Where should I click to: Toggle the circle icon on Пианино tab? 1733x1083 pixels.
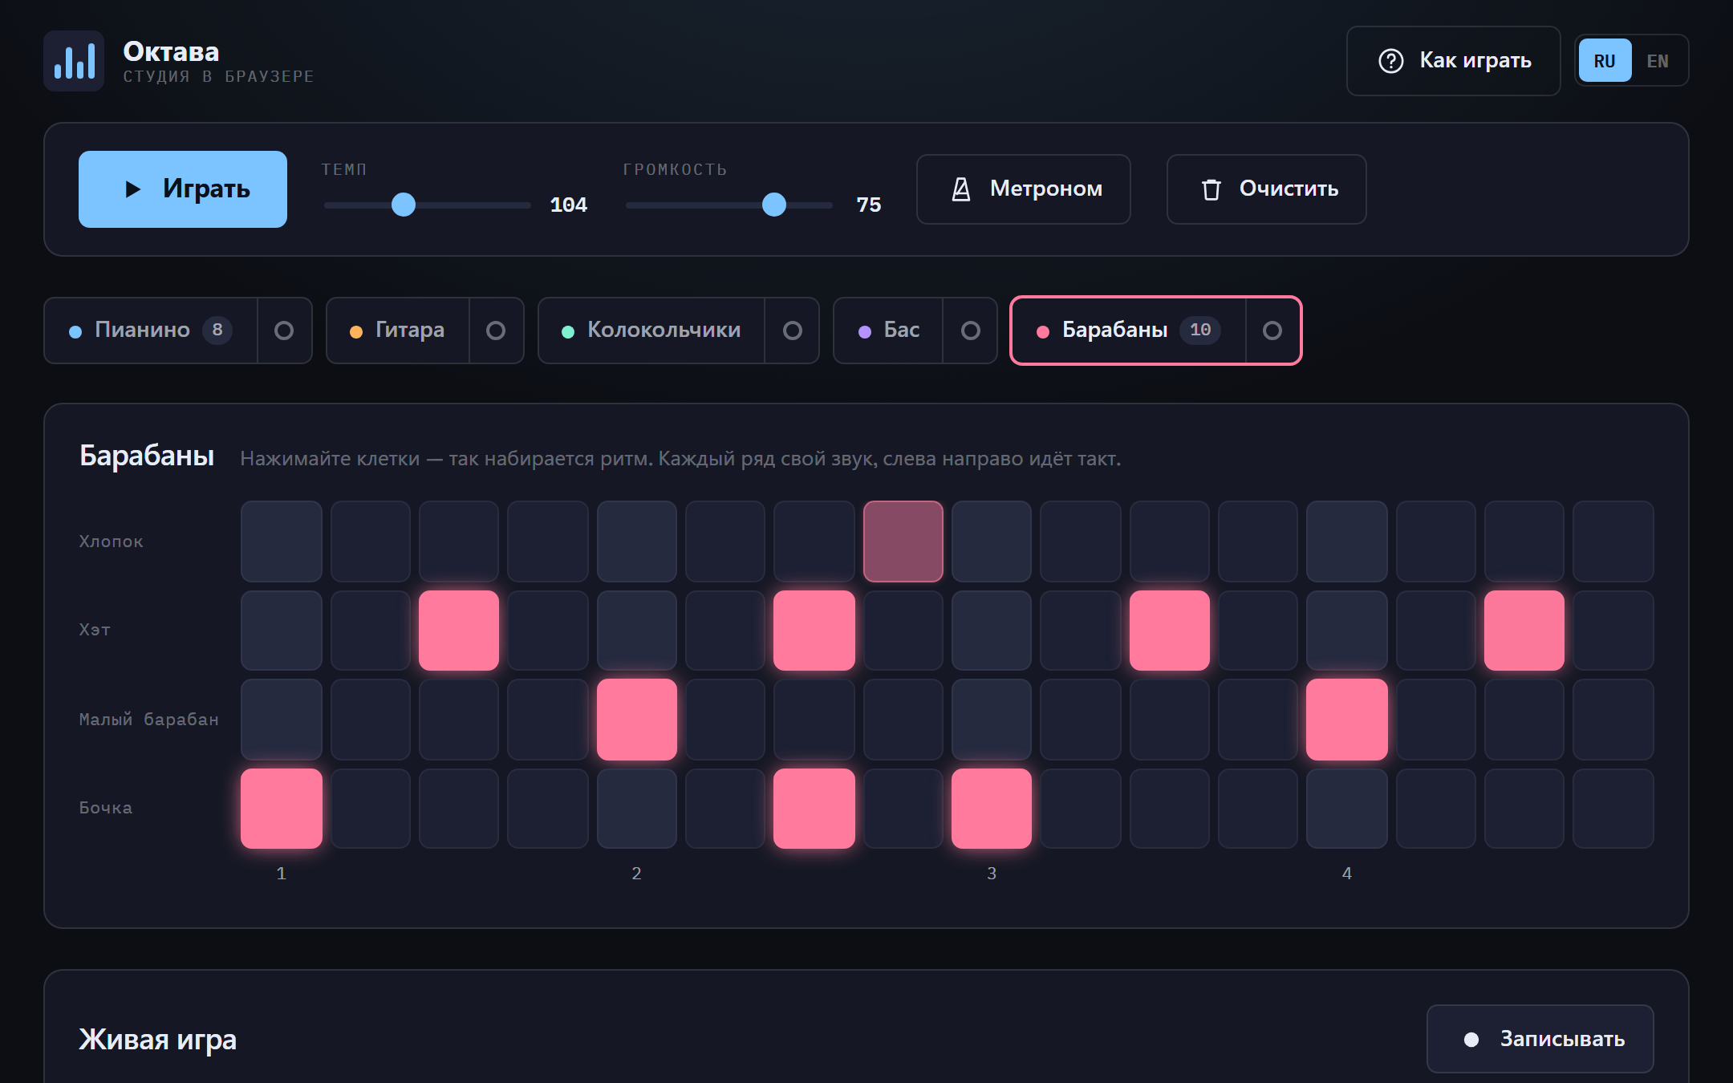pyautogui.click(x=284, y=331)
